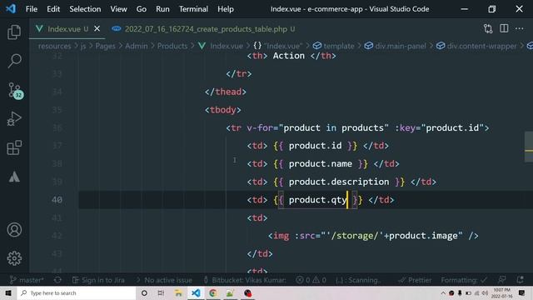Image resolution: width=533 pixels, height=300 pixels.
Task: Expand js breadcrumb segment
Action: [83, 46]
